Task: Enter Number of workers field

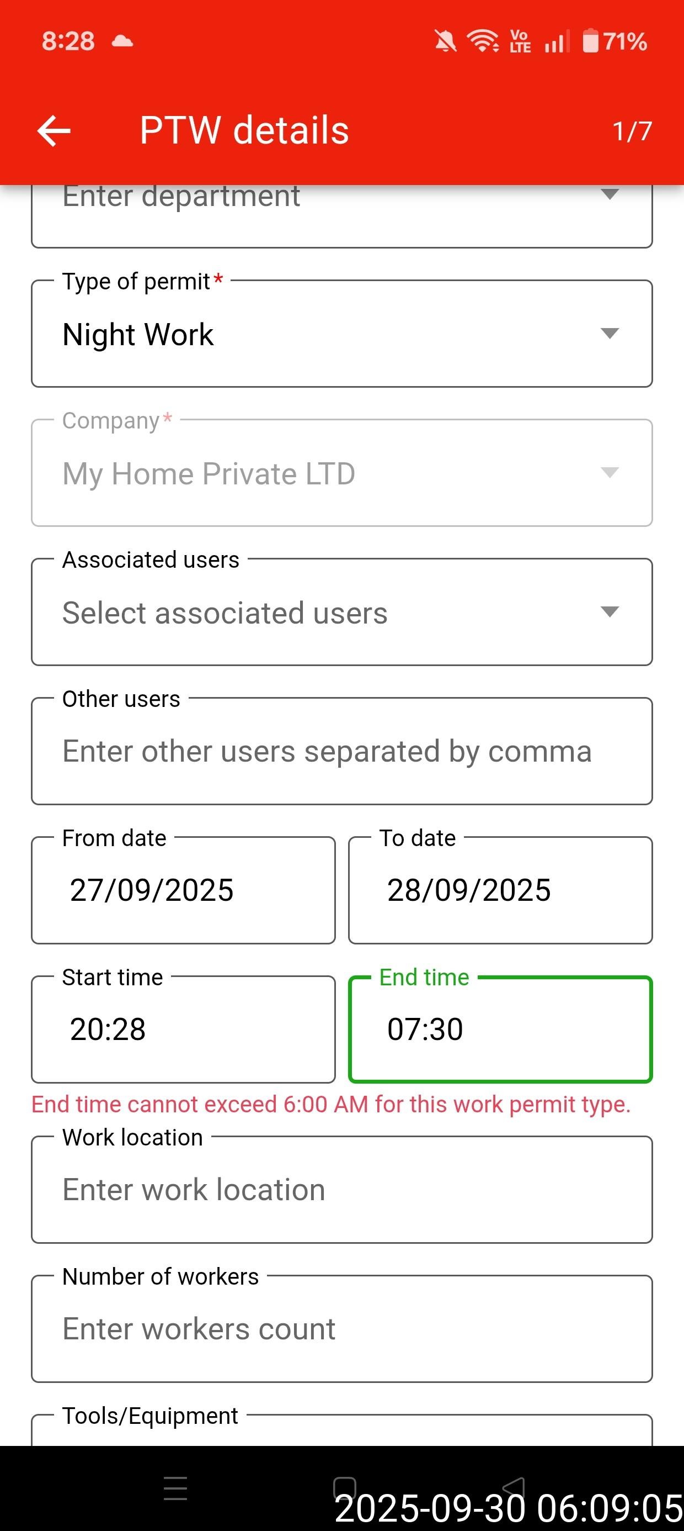Action: click(x=341, y=1329)
